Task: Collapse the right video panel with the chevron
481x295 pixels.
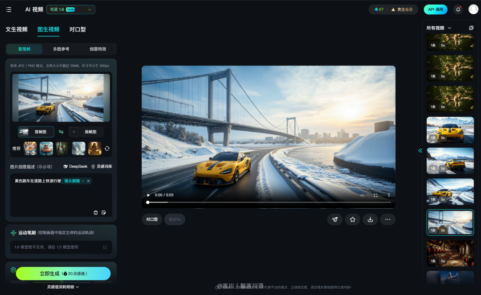Action: coord(420,151)
